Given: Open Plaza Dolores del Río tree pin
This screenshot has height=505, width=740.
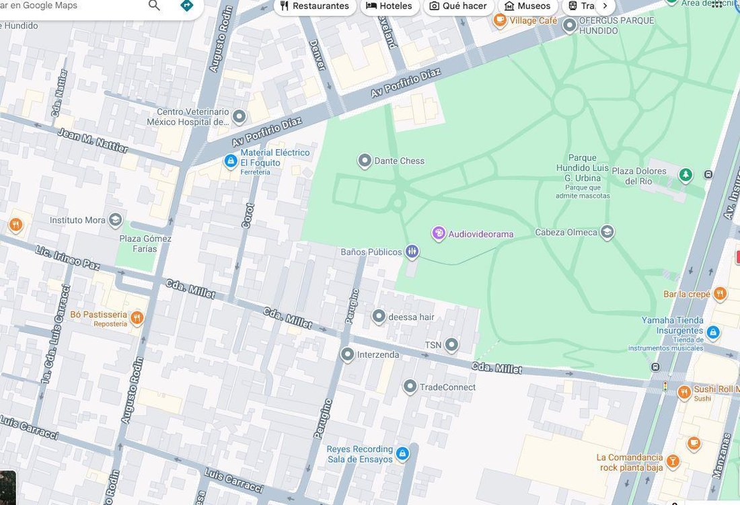Looking at the screenshot, I should [x=686, y=175].
